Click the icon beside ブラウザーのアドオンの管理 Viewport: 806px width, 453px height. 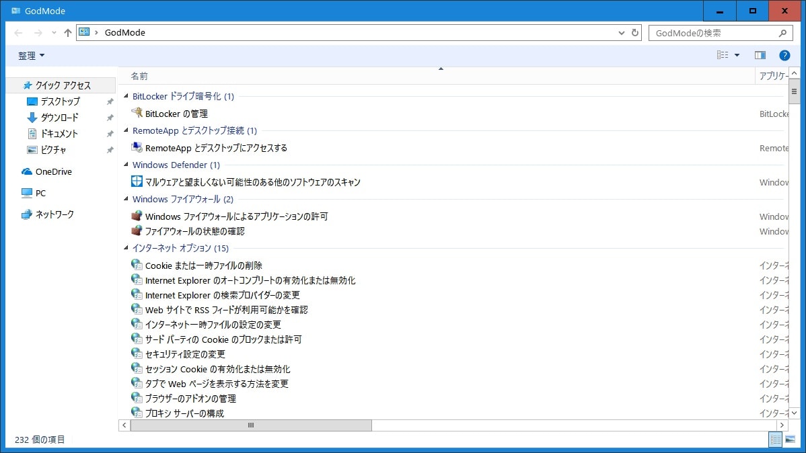tap(137, 397)
